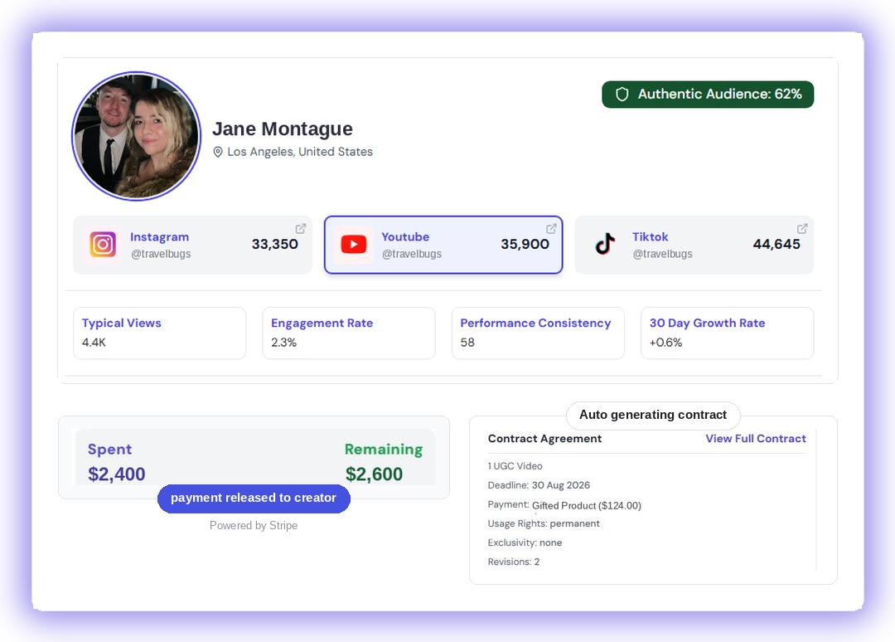Click Jane Montague's profile photo

pyautogui.click(x=137, y=136)
